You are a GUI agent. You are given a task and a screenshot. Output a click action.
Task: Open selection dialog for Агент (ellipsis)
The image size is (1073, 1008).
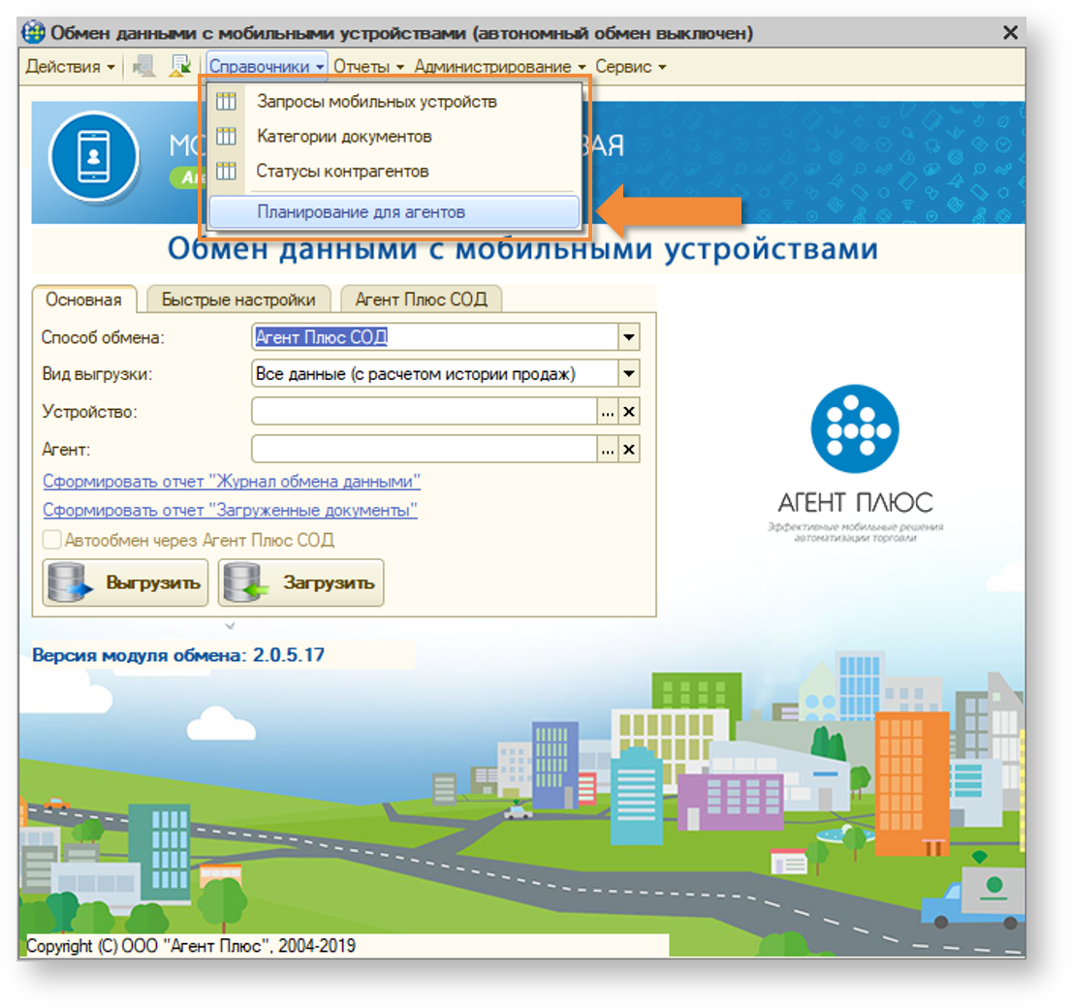tap(608, 450)
